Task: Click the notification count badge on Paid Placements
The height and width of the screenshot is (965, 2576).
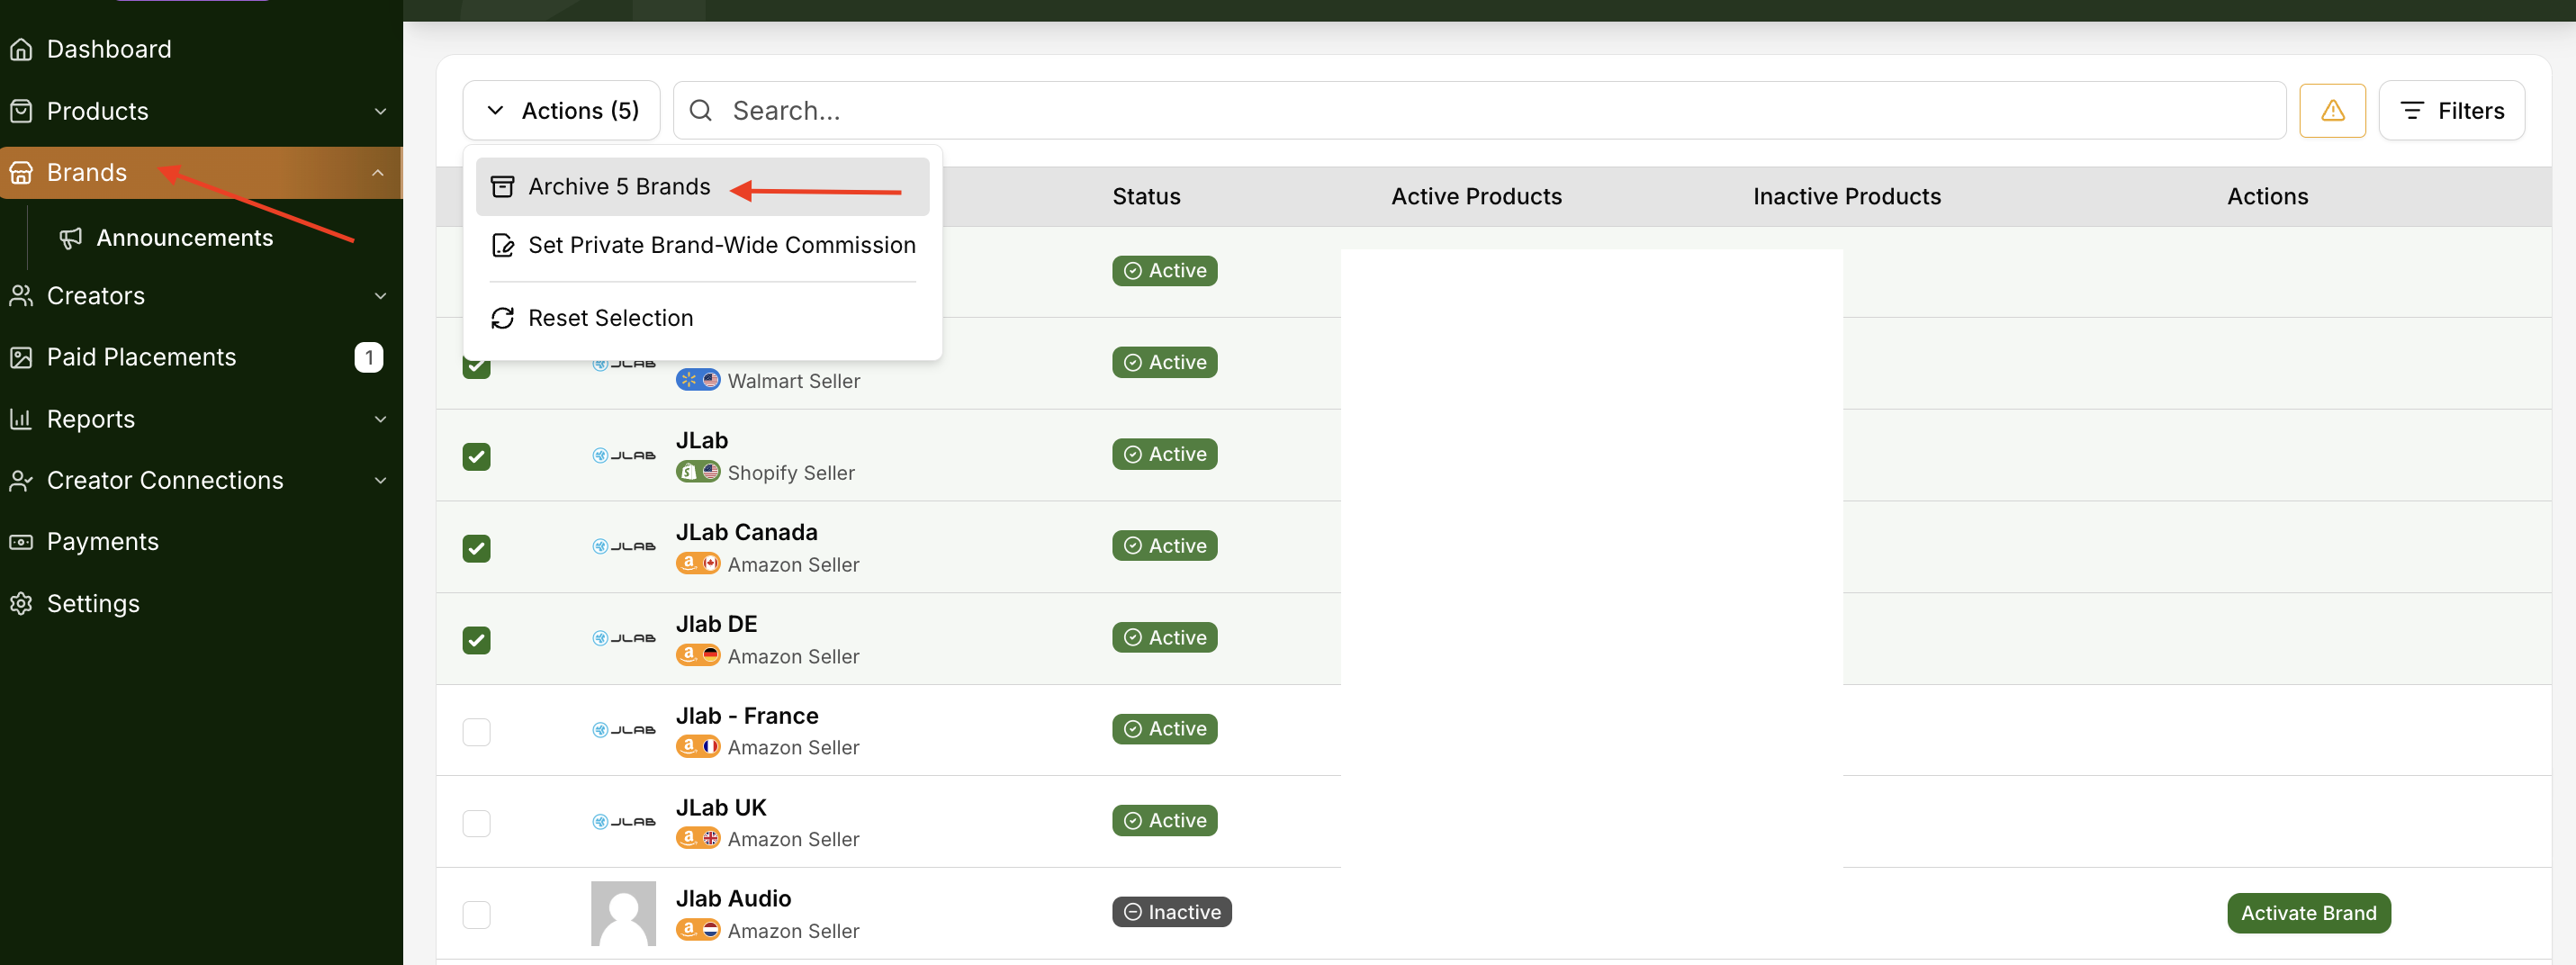Action: point(369,357)
